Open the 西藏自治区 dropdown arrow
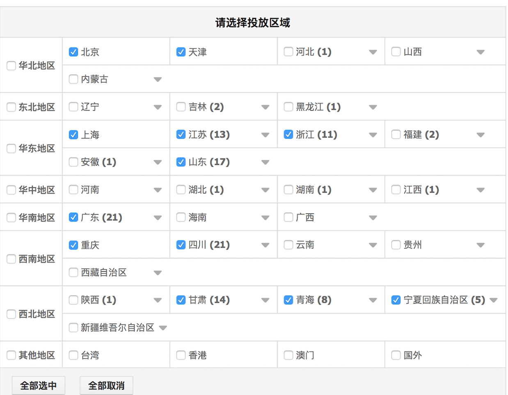 click(158, 273)
